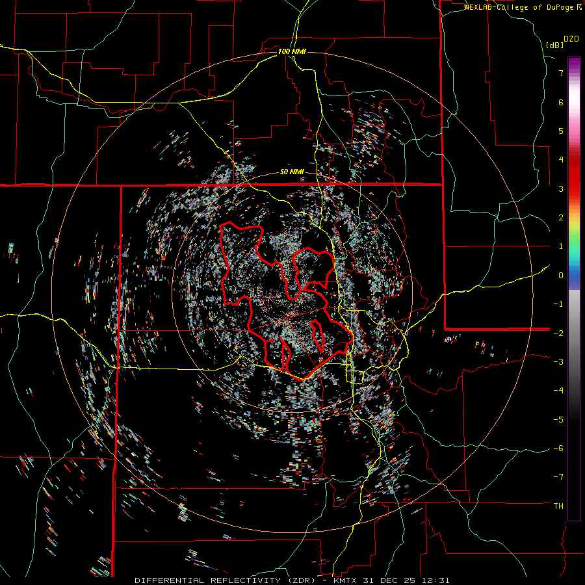Click the -7 value on color scale

[558, 477]
